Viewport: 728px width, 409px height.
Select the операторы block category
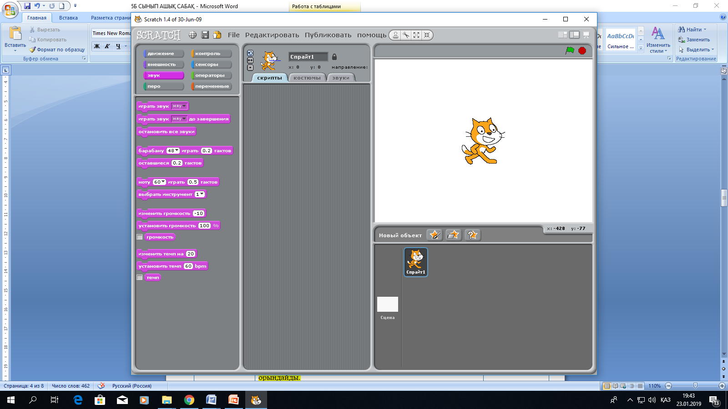coord(212,75)
